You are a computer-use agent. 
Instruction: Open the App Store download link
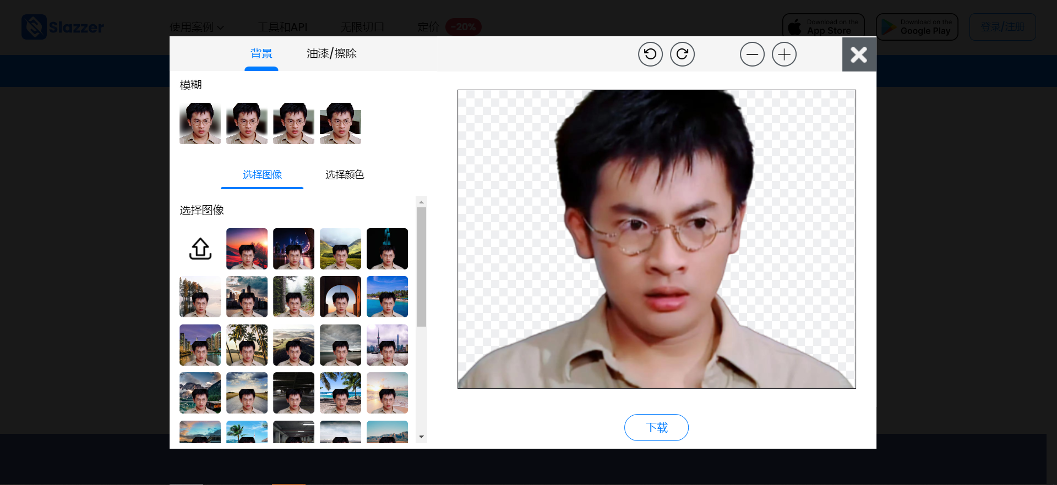tap(824, 27)
